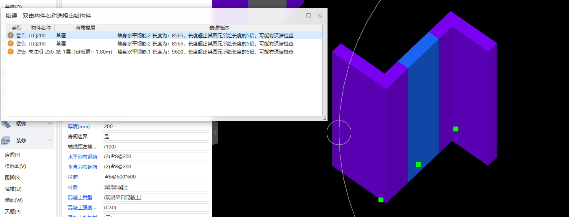
Task: Edit concrete strength value (C30)
Action: click(x=156, y=208)
